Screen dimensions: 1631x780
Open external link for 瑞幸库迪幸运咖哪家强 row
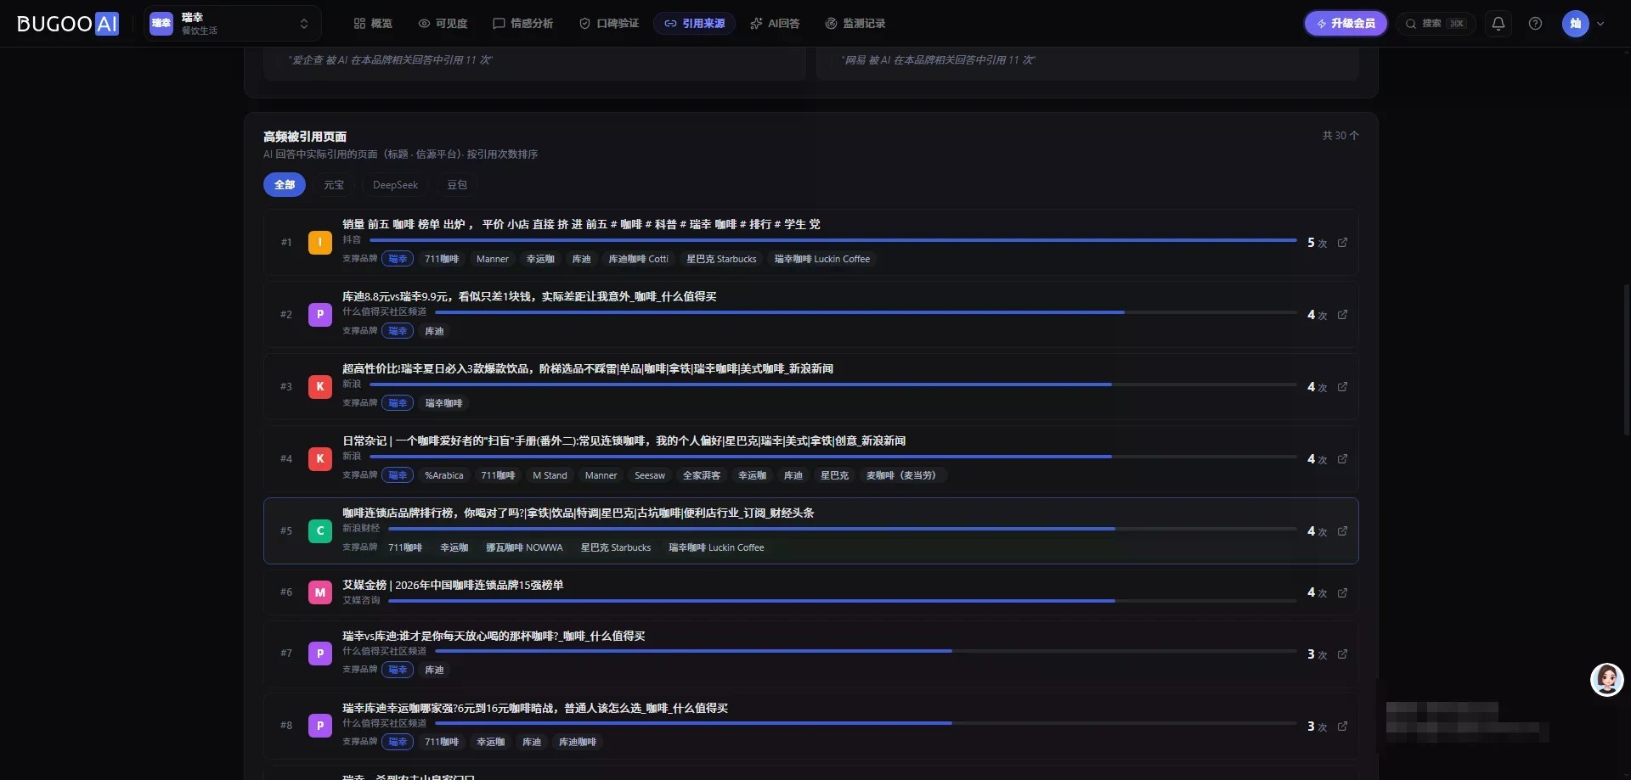pos(1342,727)
